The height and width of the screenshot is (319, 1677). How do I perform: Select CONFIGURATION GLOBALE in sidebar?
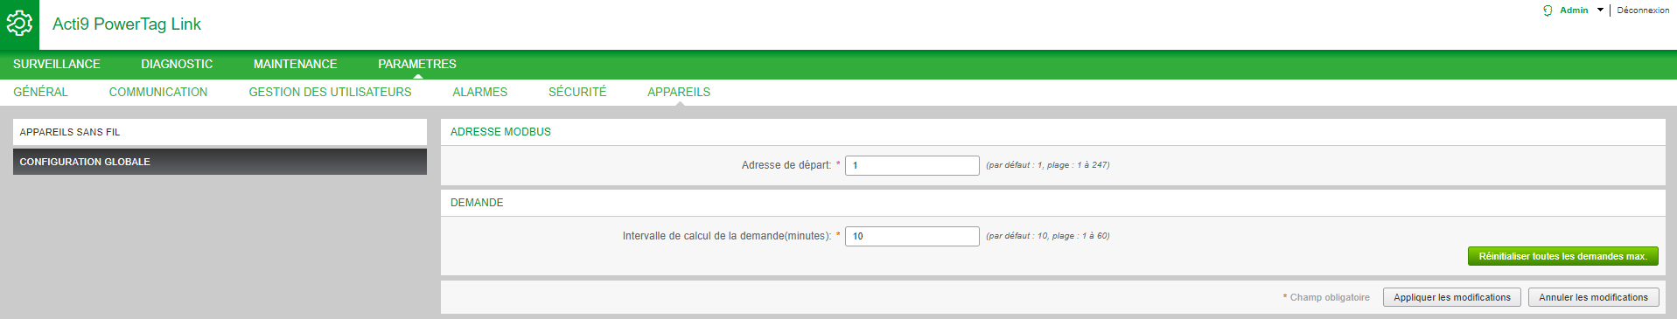point(220,162)
